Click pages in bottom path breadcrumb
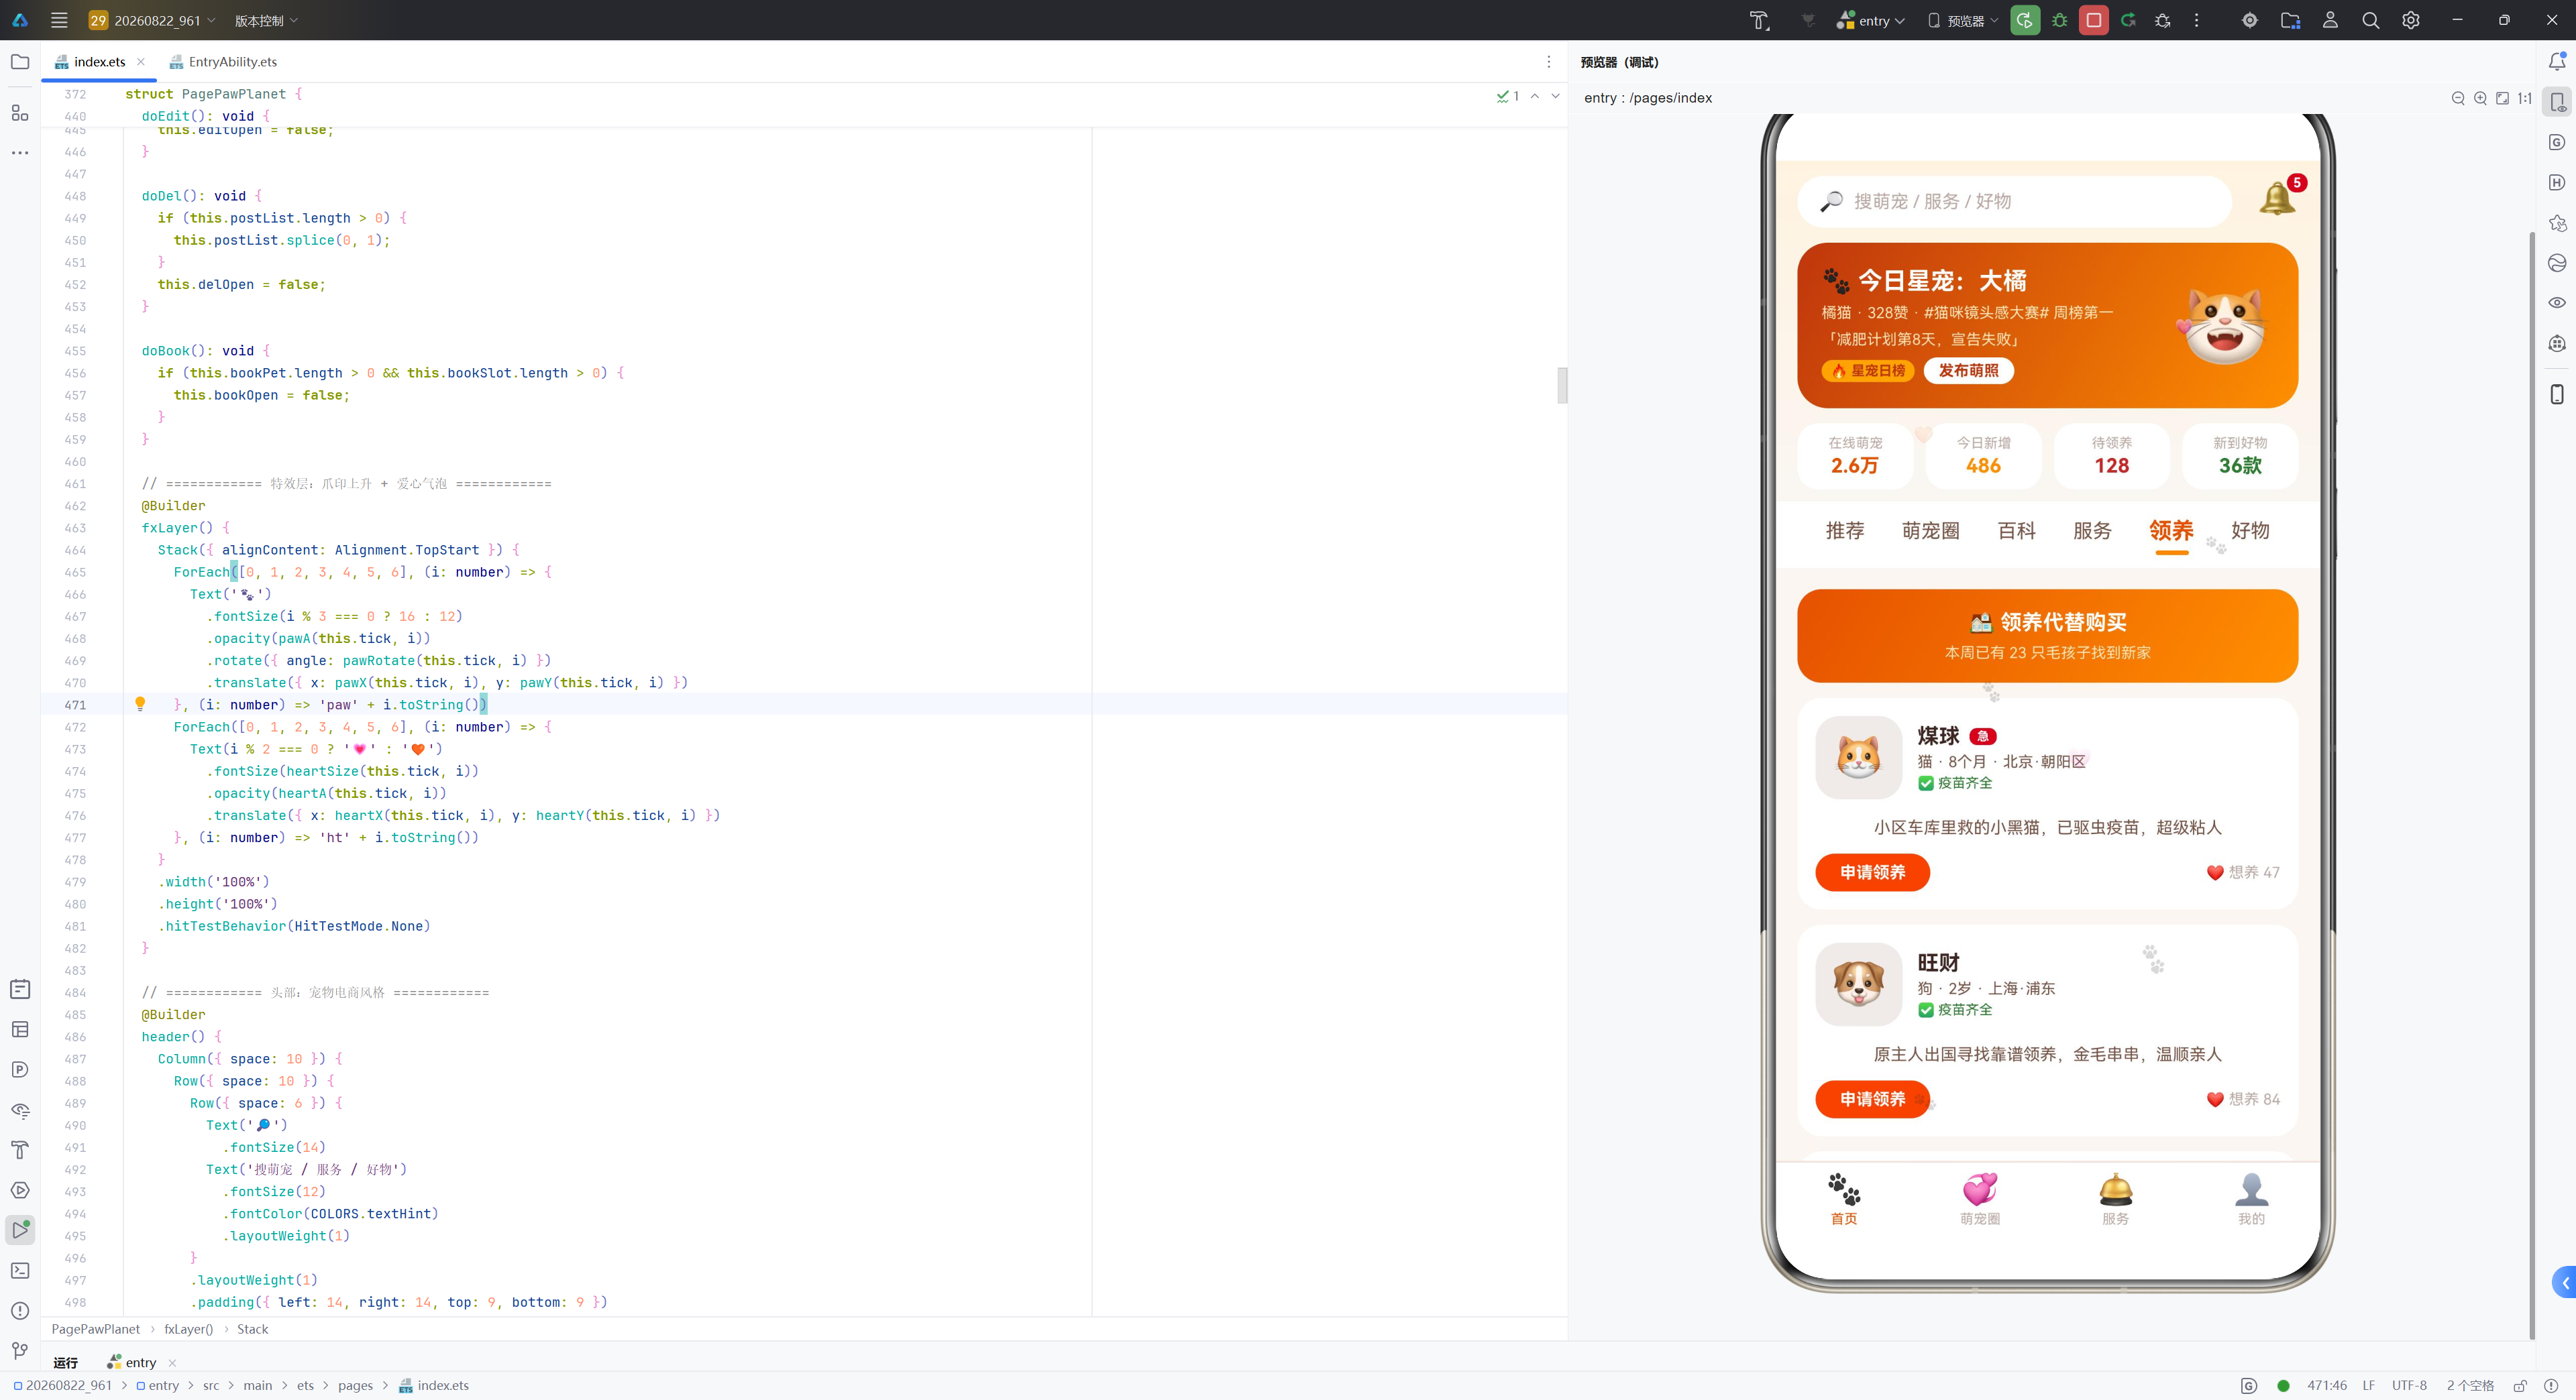This screenshot has width=2576, height=1400. pyautogui.click(x=355, y=1386)
